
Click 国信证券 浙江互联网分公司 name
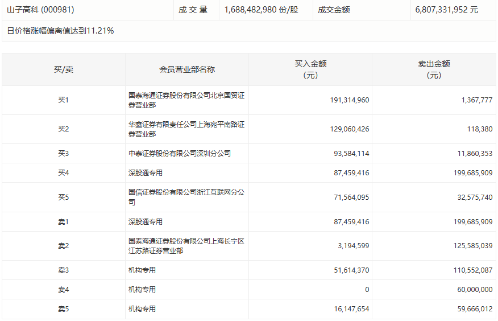coord(186,197)
